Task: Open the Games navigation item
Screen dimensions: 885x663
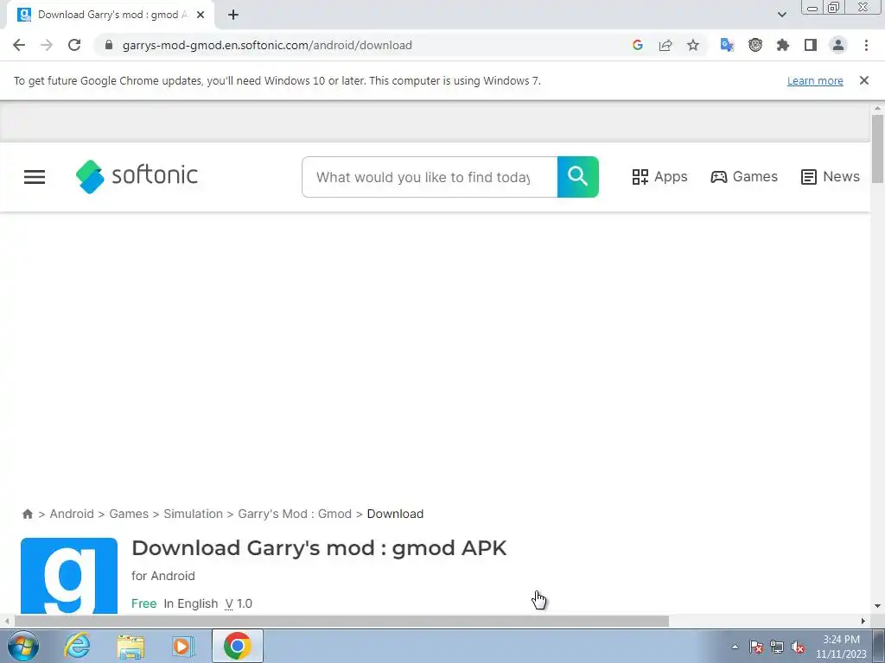Action: (x=744, y=177)
